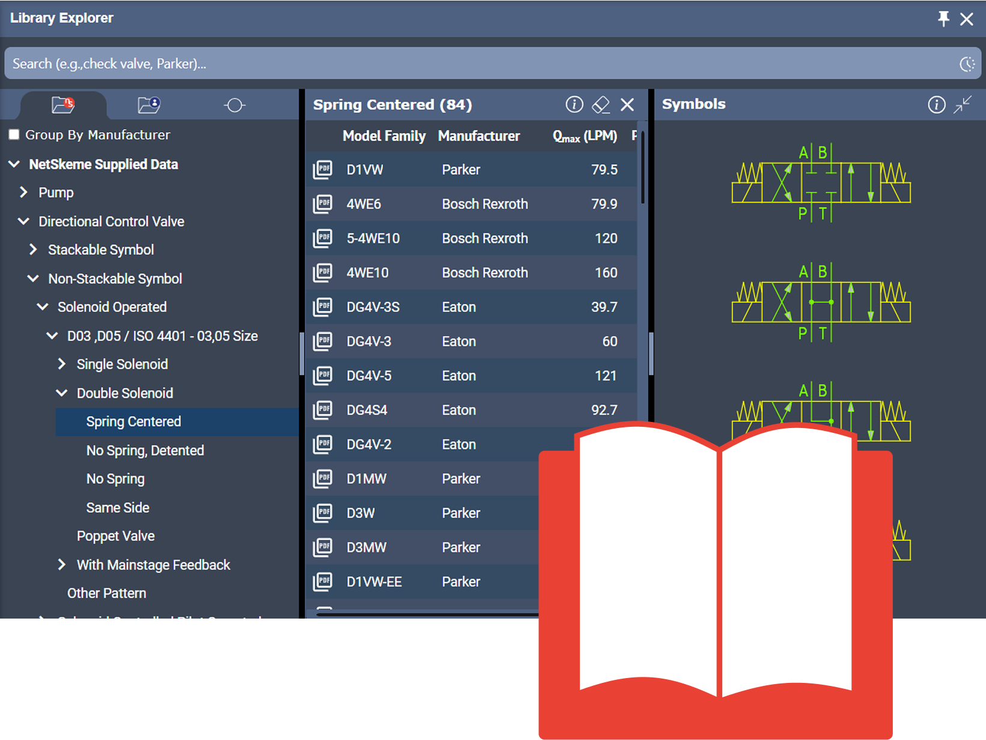Close the Spring Centered results panel

click(627, 104)
